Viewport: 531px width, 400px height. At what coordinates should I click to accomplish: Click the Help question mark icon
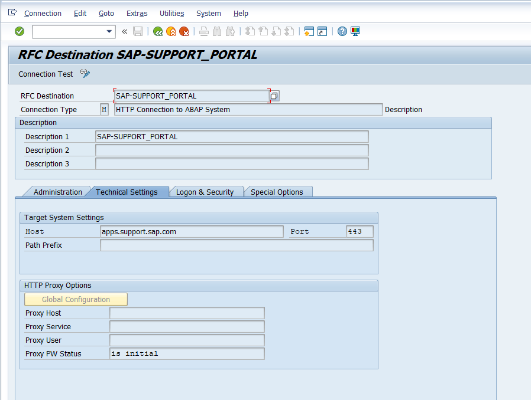(342, 31)
